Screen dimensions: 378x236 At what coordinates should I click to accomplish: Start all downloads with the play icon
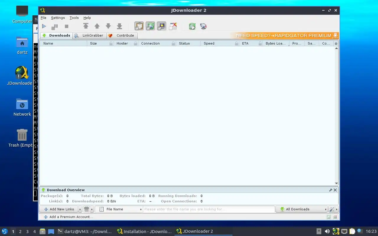pyautogui.click(x=44, y=26)
